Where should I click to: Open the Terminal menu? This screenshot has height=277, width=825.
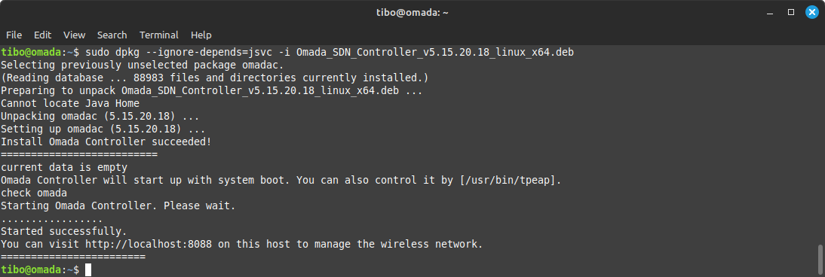(159, 35)
